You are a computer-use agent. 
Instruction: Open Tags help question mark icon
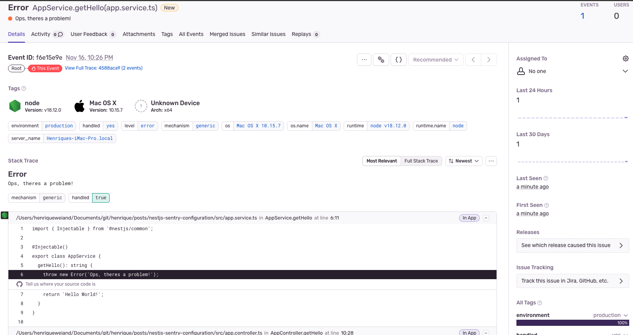24,88
